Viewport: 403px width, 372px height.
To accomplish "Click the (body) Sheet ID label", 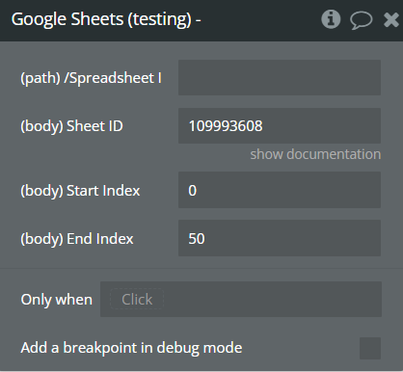I will coord(71,126).
